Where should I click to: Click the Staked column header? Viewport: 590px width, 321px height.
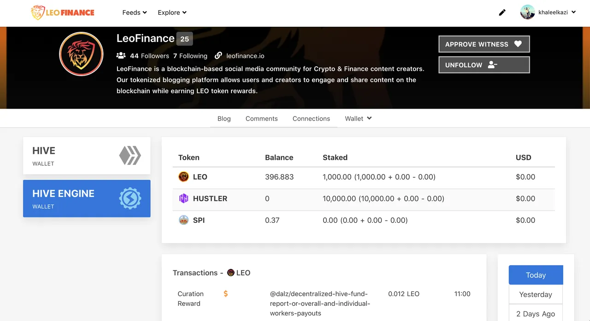pyautogui.click(x=335, y=158)
